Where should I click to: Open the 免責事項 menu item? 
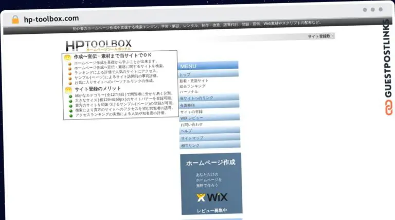click(209, 105)
